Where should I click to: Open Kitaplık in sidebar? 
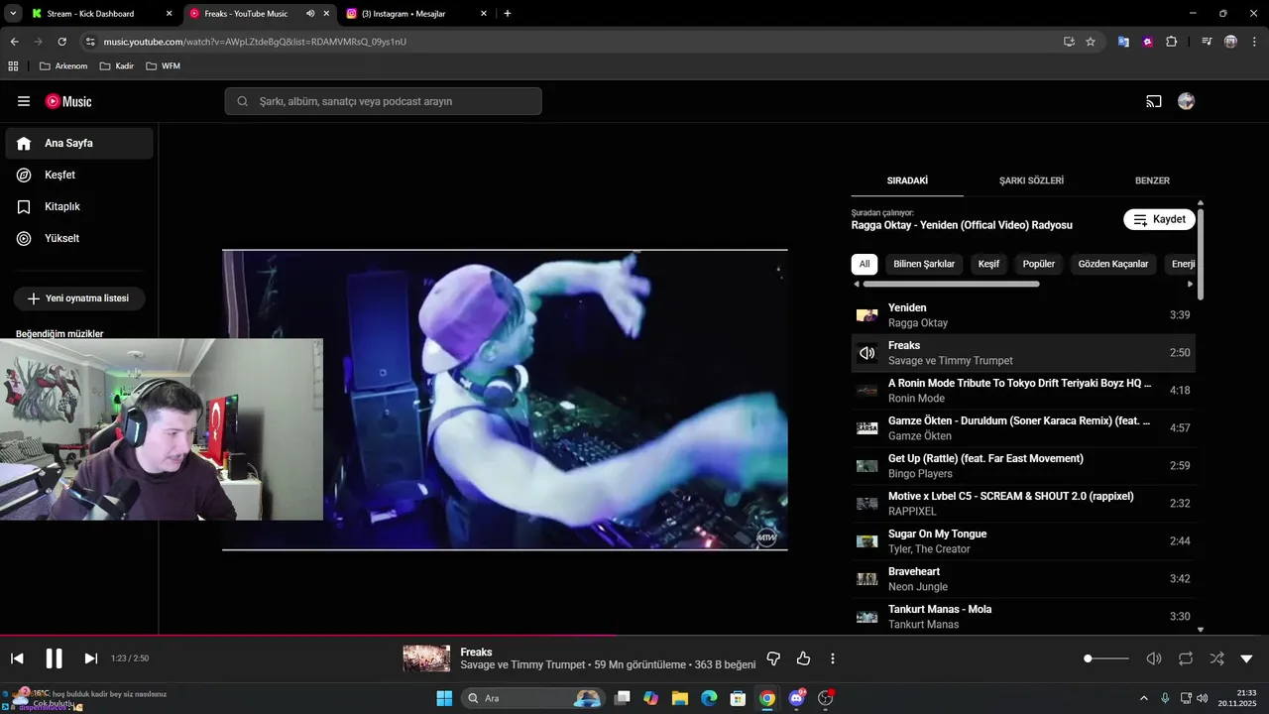pos(79,206)
